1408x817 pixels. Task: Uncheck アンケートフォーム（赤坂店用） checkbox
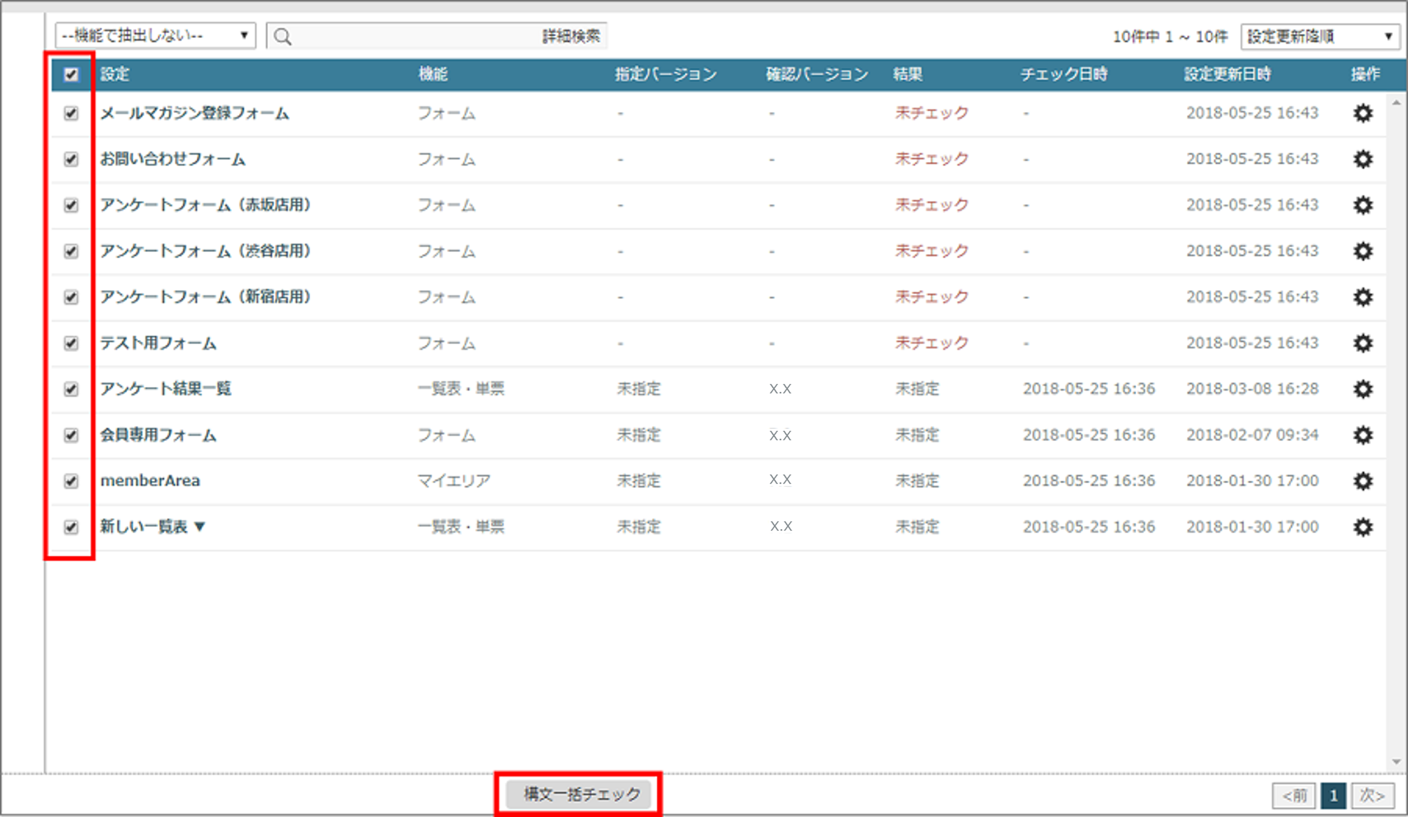tap(71, 206)
